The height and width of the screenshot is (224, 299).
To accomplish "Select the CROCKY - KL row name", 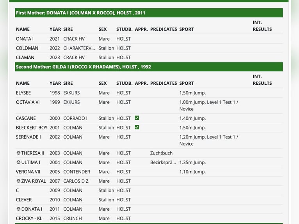I will coord(29,219).
